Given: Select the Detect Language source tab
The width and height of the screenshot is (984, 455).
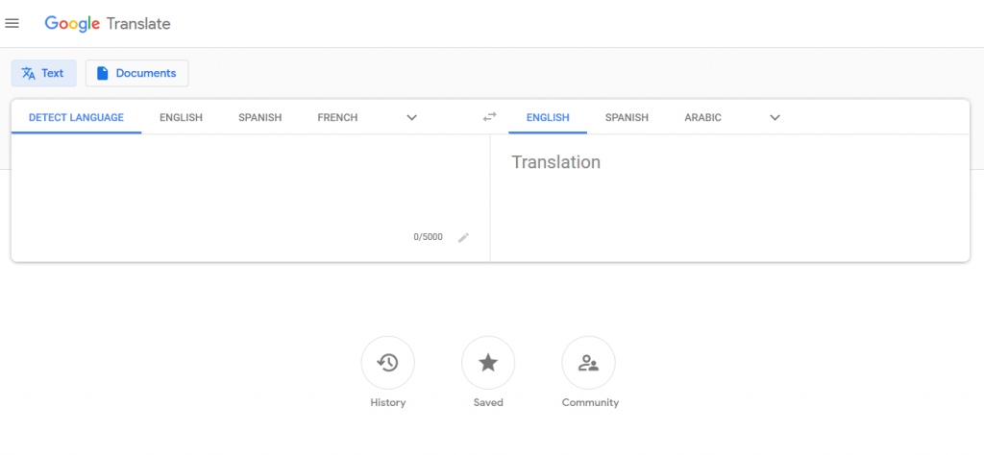Looking at the screenshot, I should click(x=77, y=117).
